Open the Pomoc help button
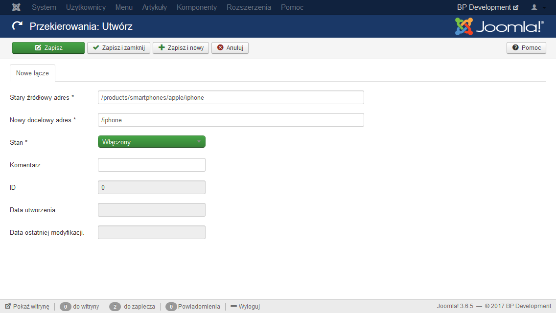This screenshot has height=313, width=556. point(526,48)
